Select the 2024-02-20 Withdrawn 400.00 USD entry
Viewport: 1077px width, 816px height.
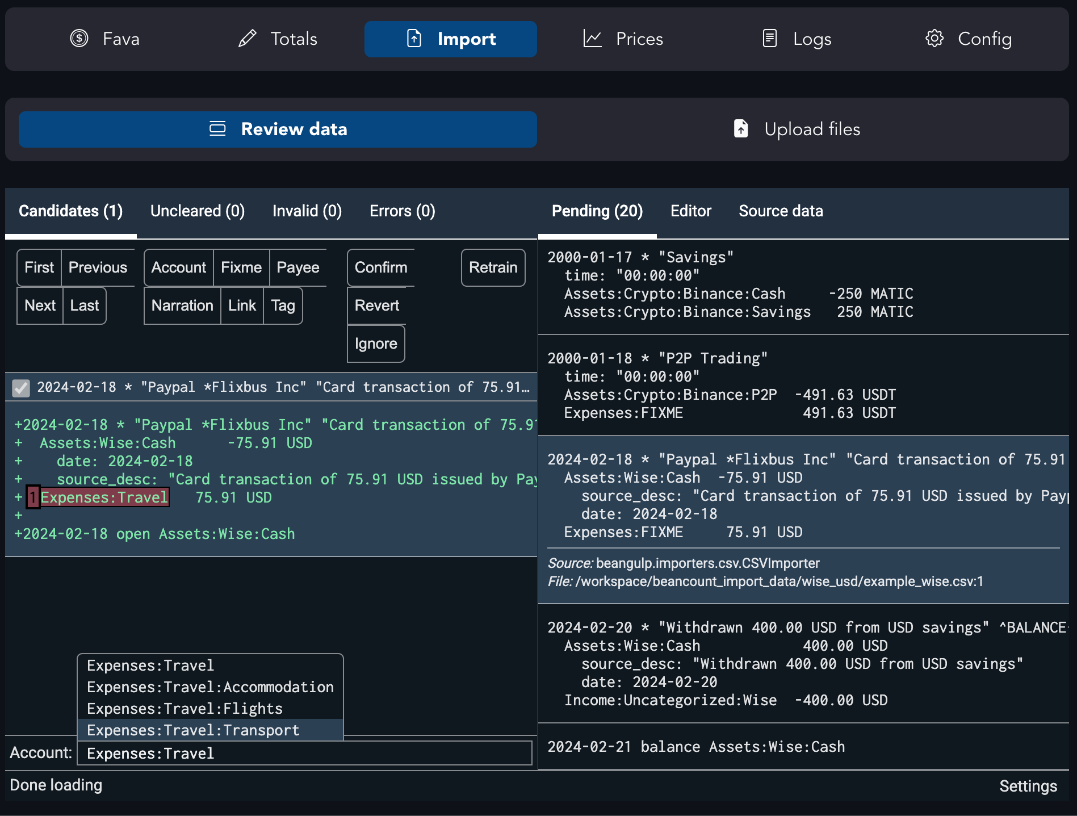(x=803, y=664)
